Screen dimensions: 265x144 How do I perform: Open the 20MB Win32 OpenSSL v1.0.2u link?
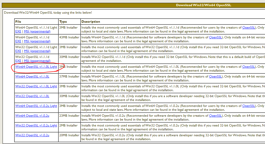pyautogui.click(x=32, y=135)
